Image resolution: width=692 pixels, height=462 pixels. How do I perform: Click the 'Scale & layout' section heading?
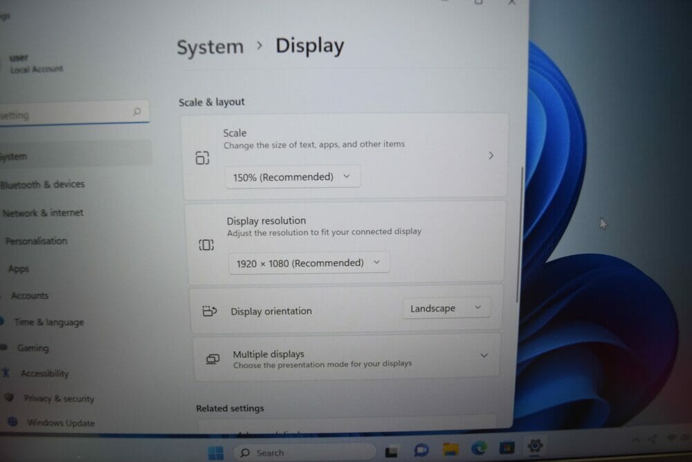(211, 102)
